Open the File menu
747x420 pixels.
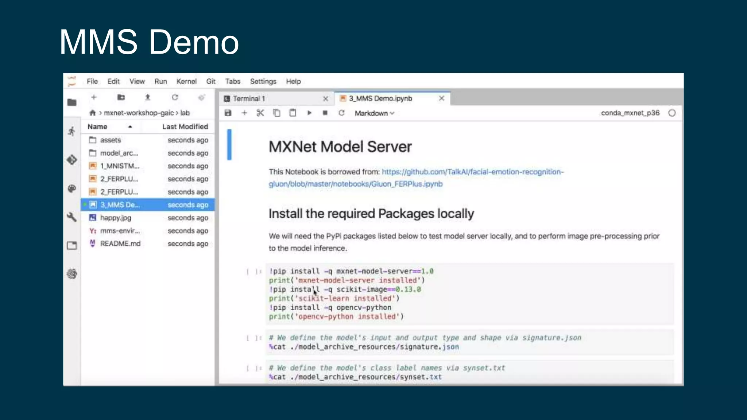(x=92, y=81)
